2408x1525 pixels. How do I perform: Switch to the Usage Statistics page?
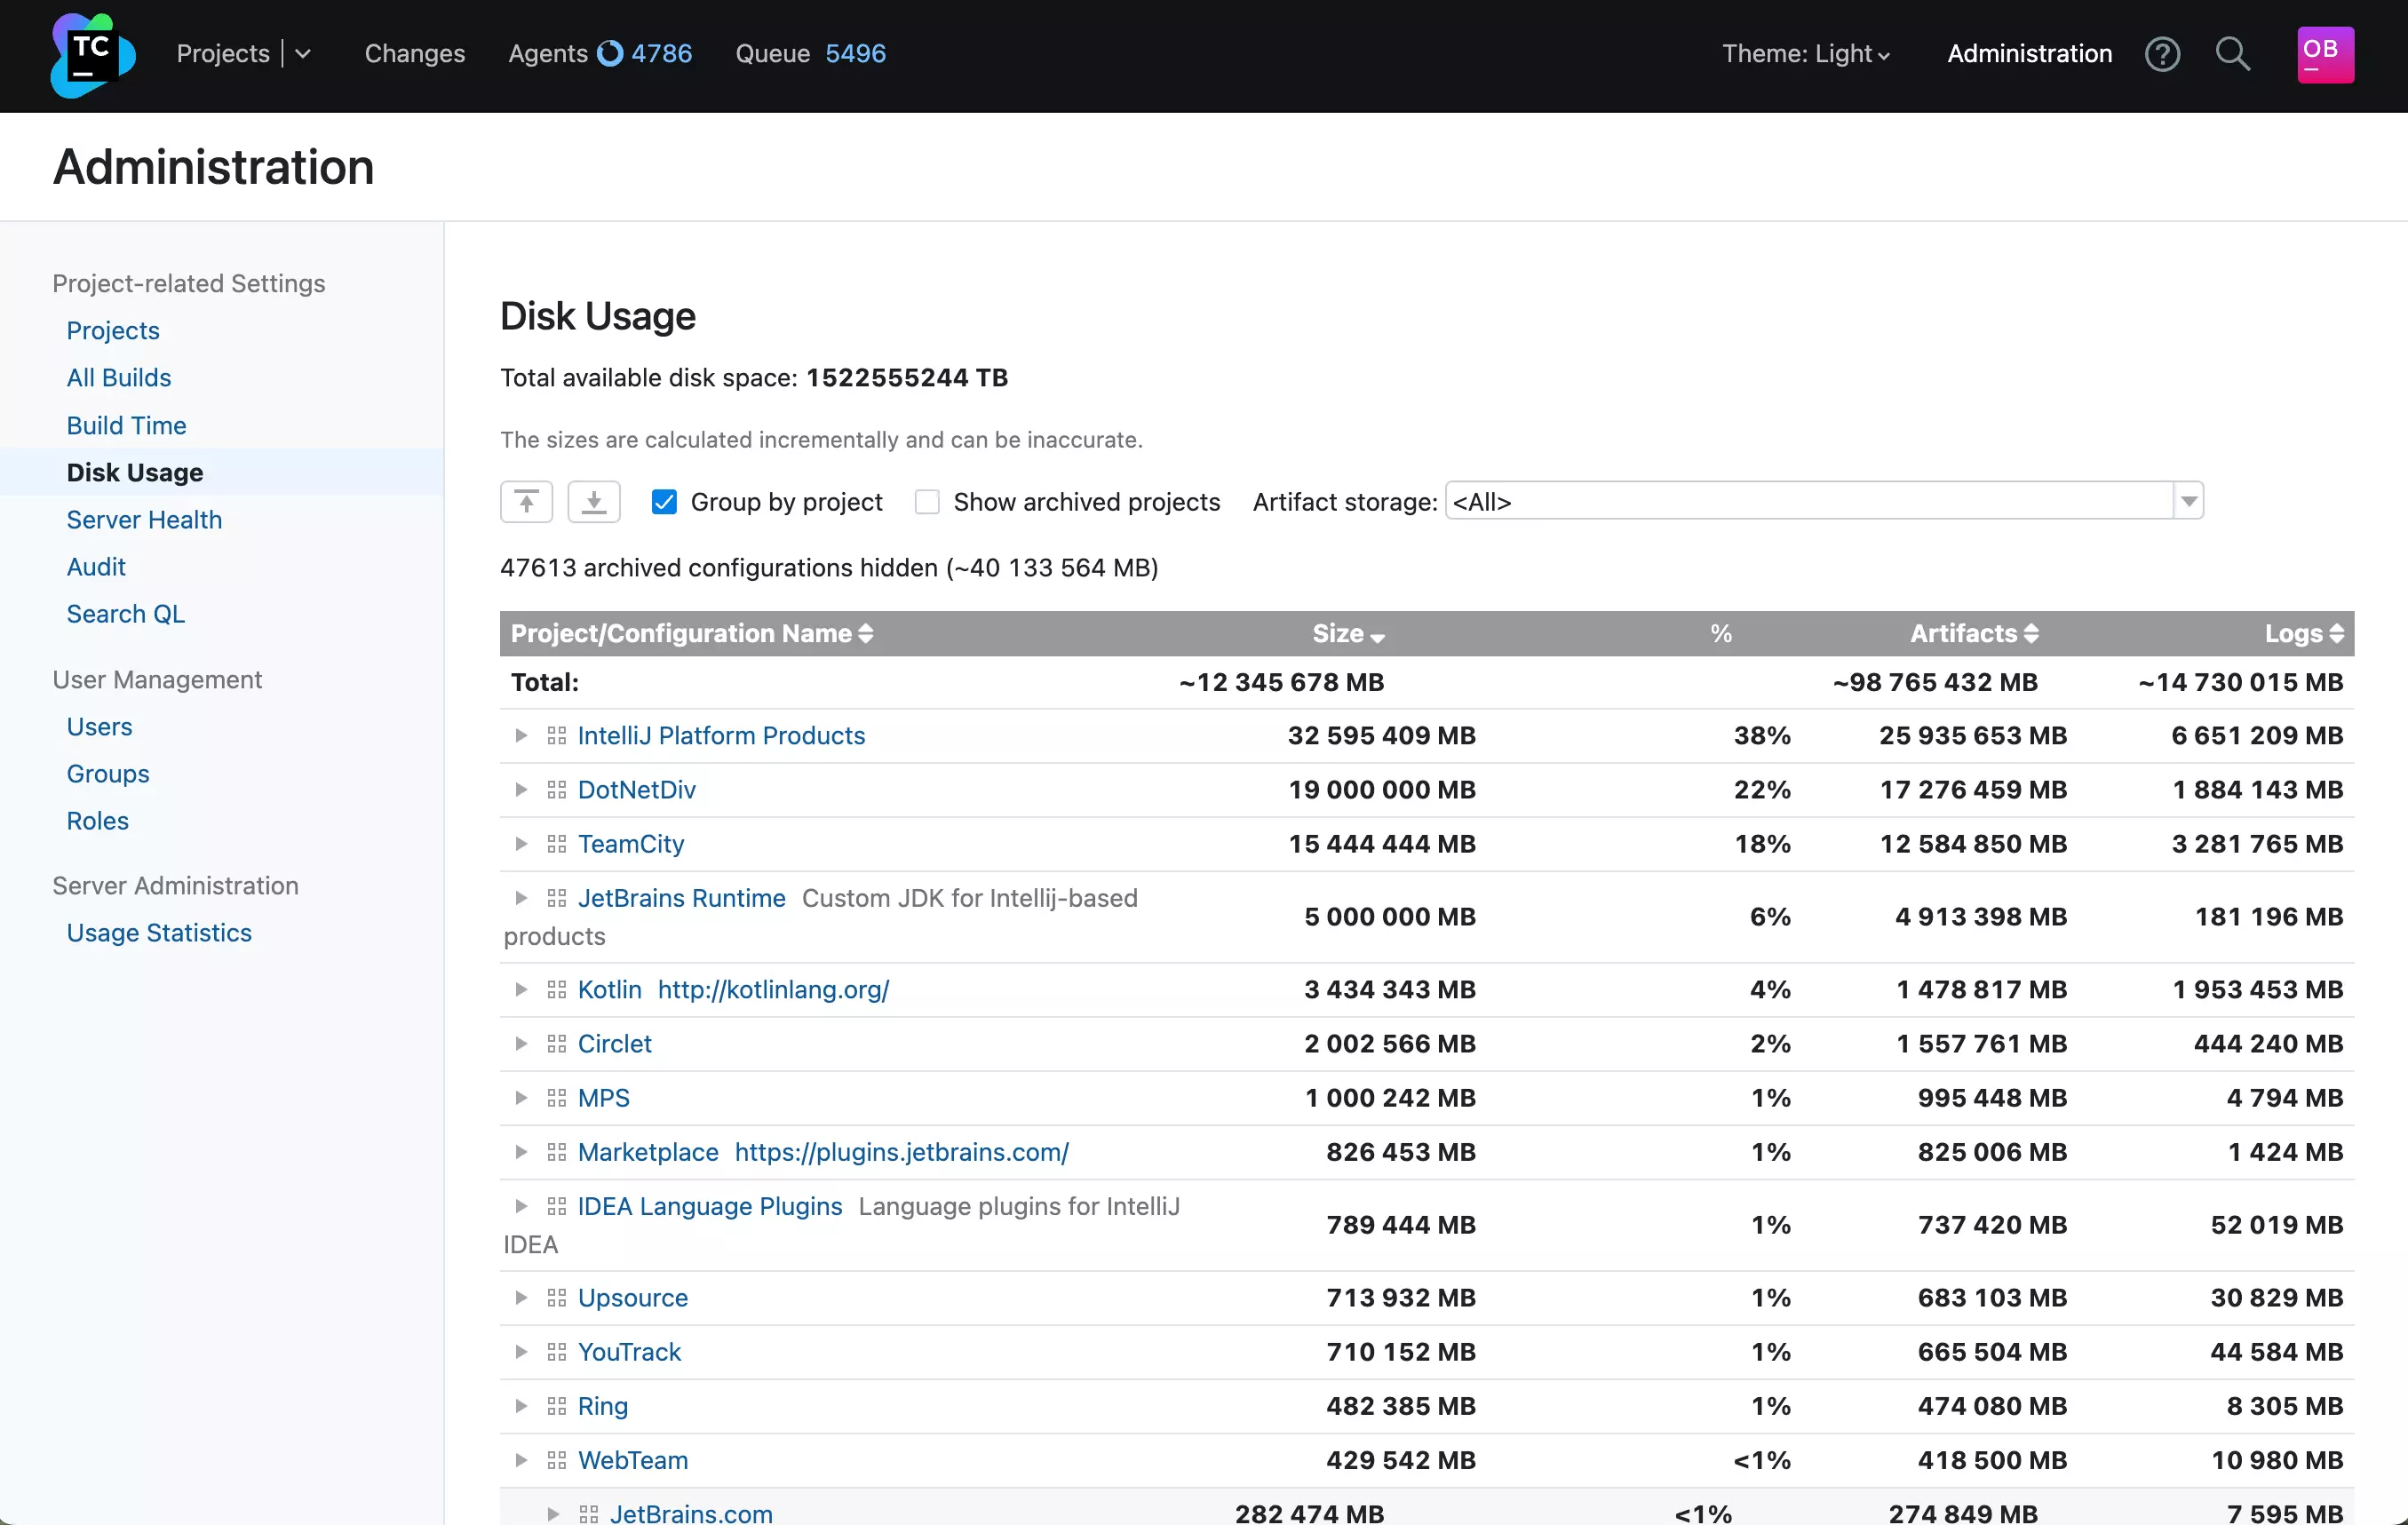click(158, 932)
